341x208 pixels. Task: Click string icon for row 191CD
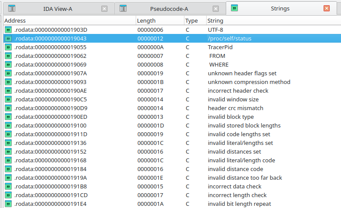[x=8, y=195]
